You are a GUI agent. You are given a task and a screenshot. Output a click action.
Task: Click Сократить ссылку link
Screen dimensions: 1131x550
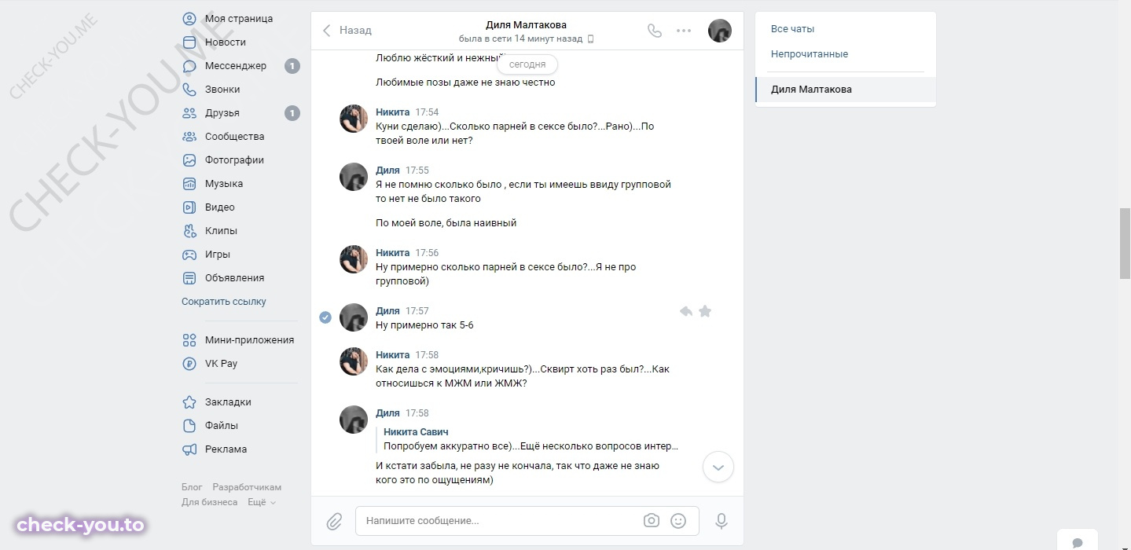point(224,302)
